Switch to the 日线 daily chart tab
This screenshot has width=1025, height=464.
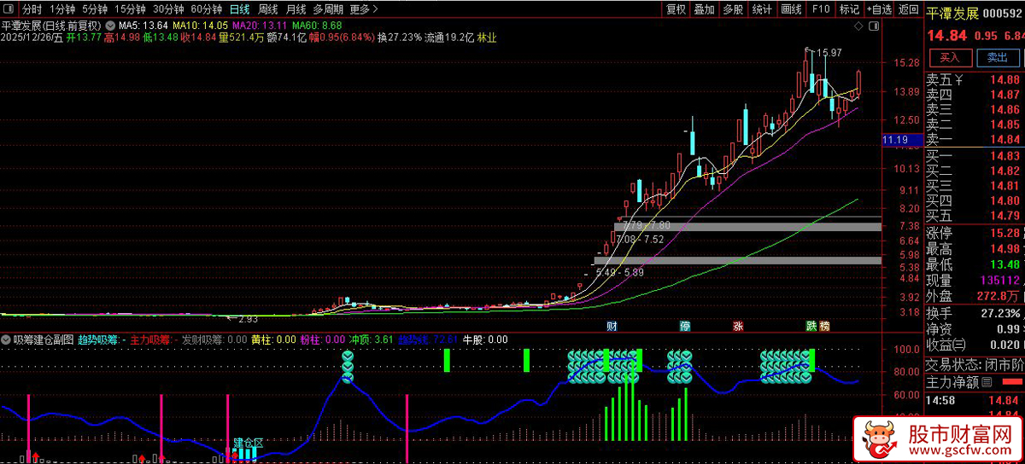pos(240,9)
